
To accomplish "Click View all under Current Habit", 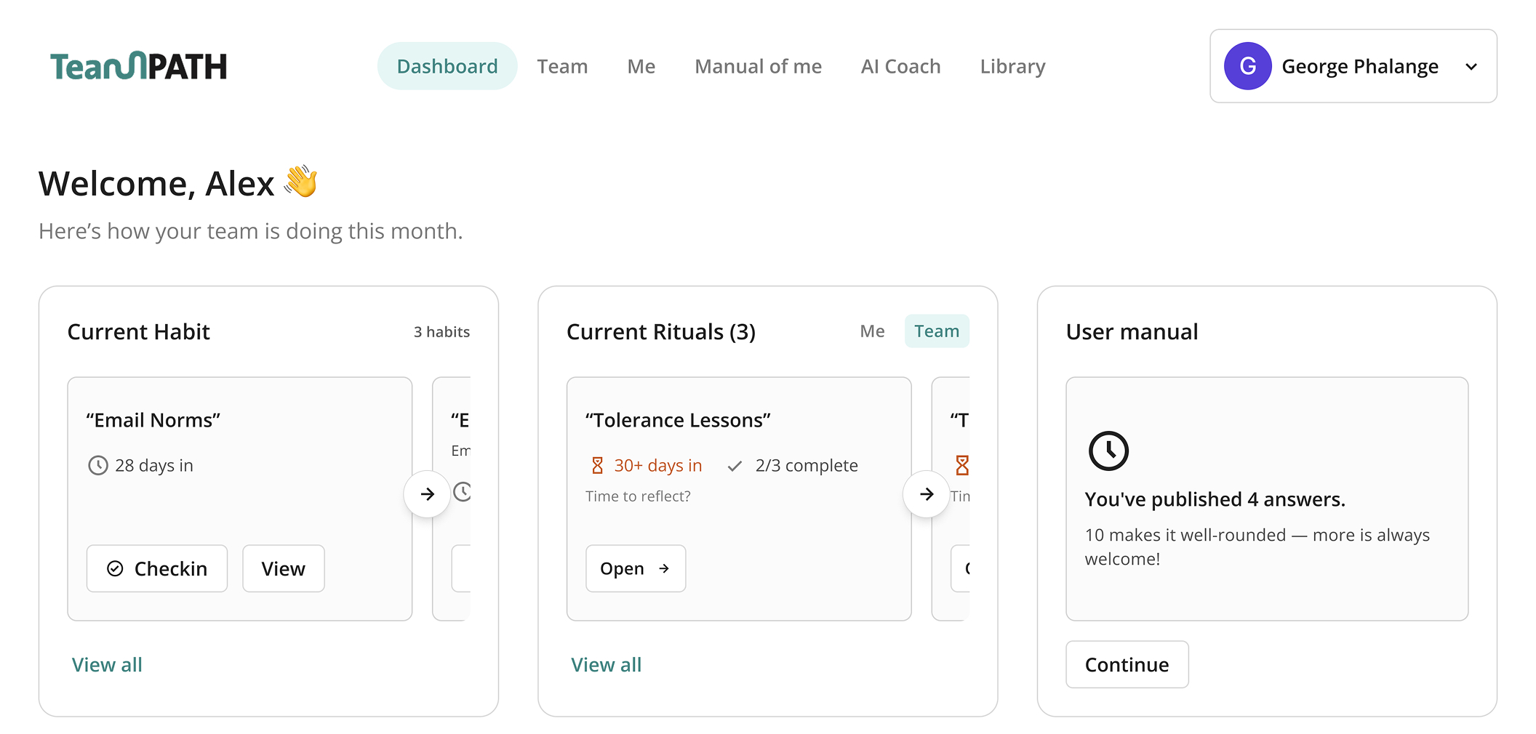I will click(x=107, y=665).
